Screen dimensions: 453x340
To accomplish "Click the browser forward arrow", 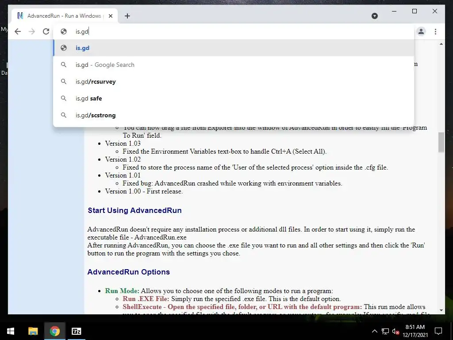I will pyautogui.click(x=32, y=31).
